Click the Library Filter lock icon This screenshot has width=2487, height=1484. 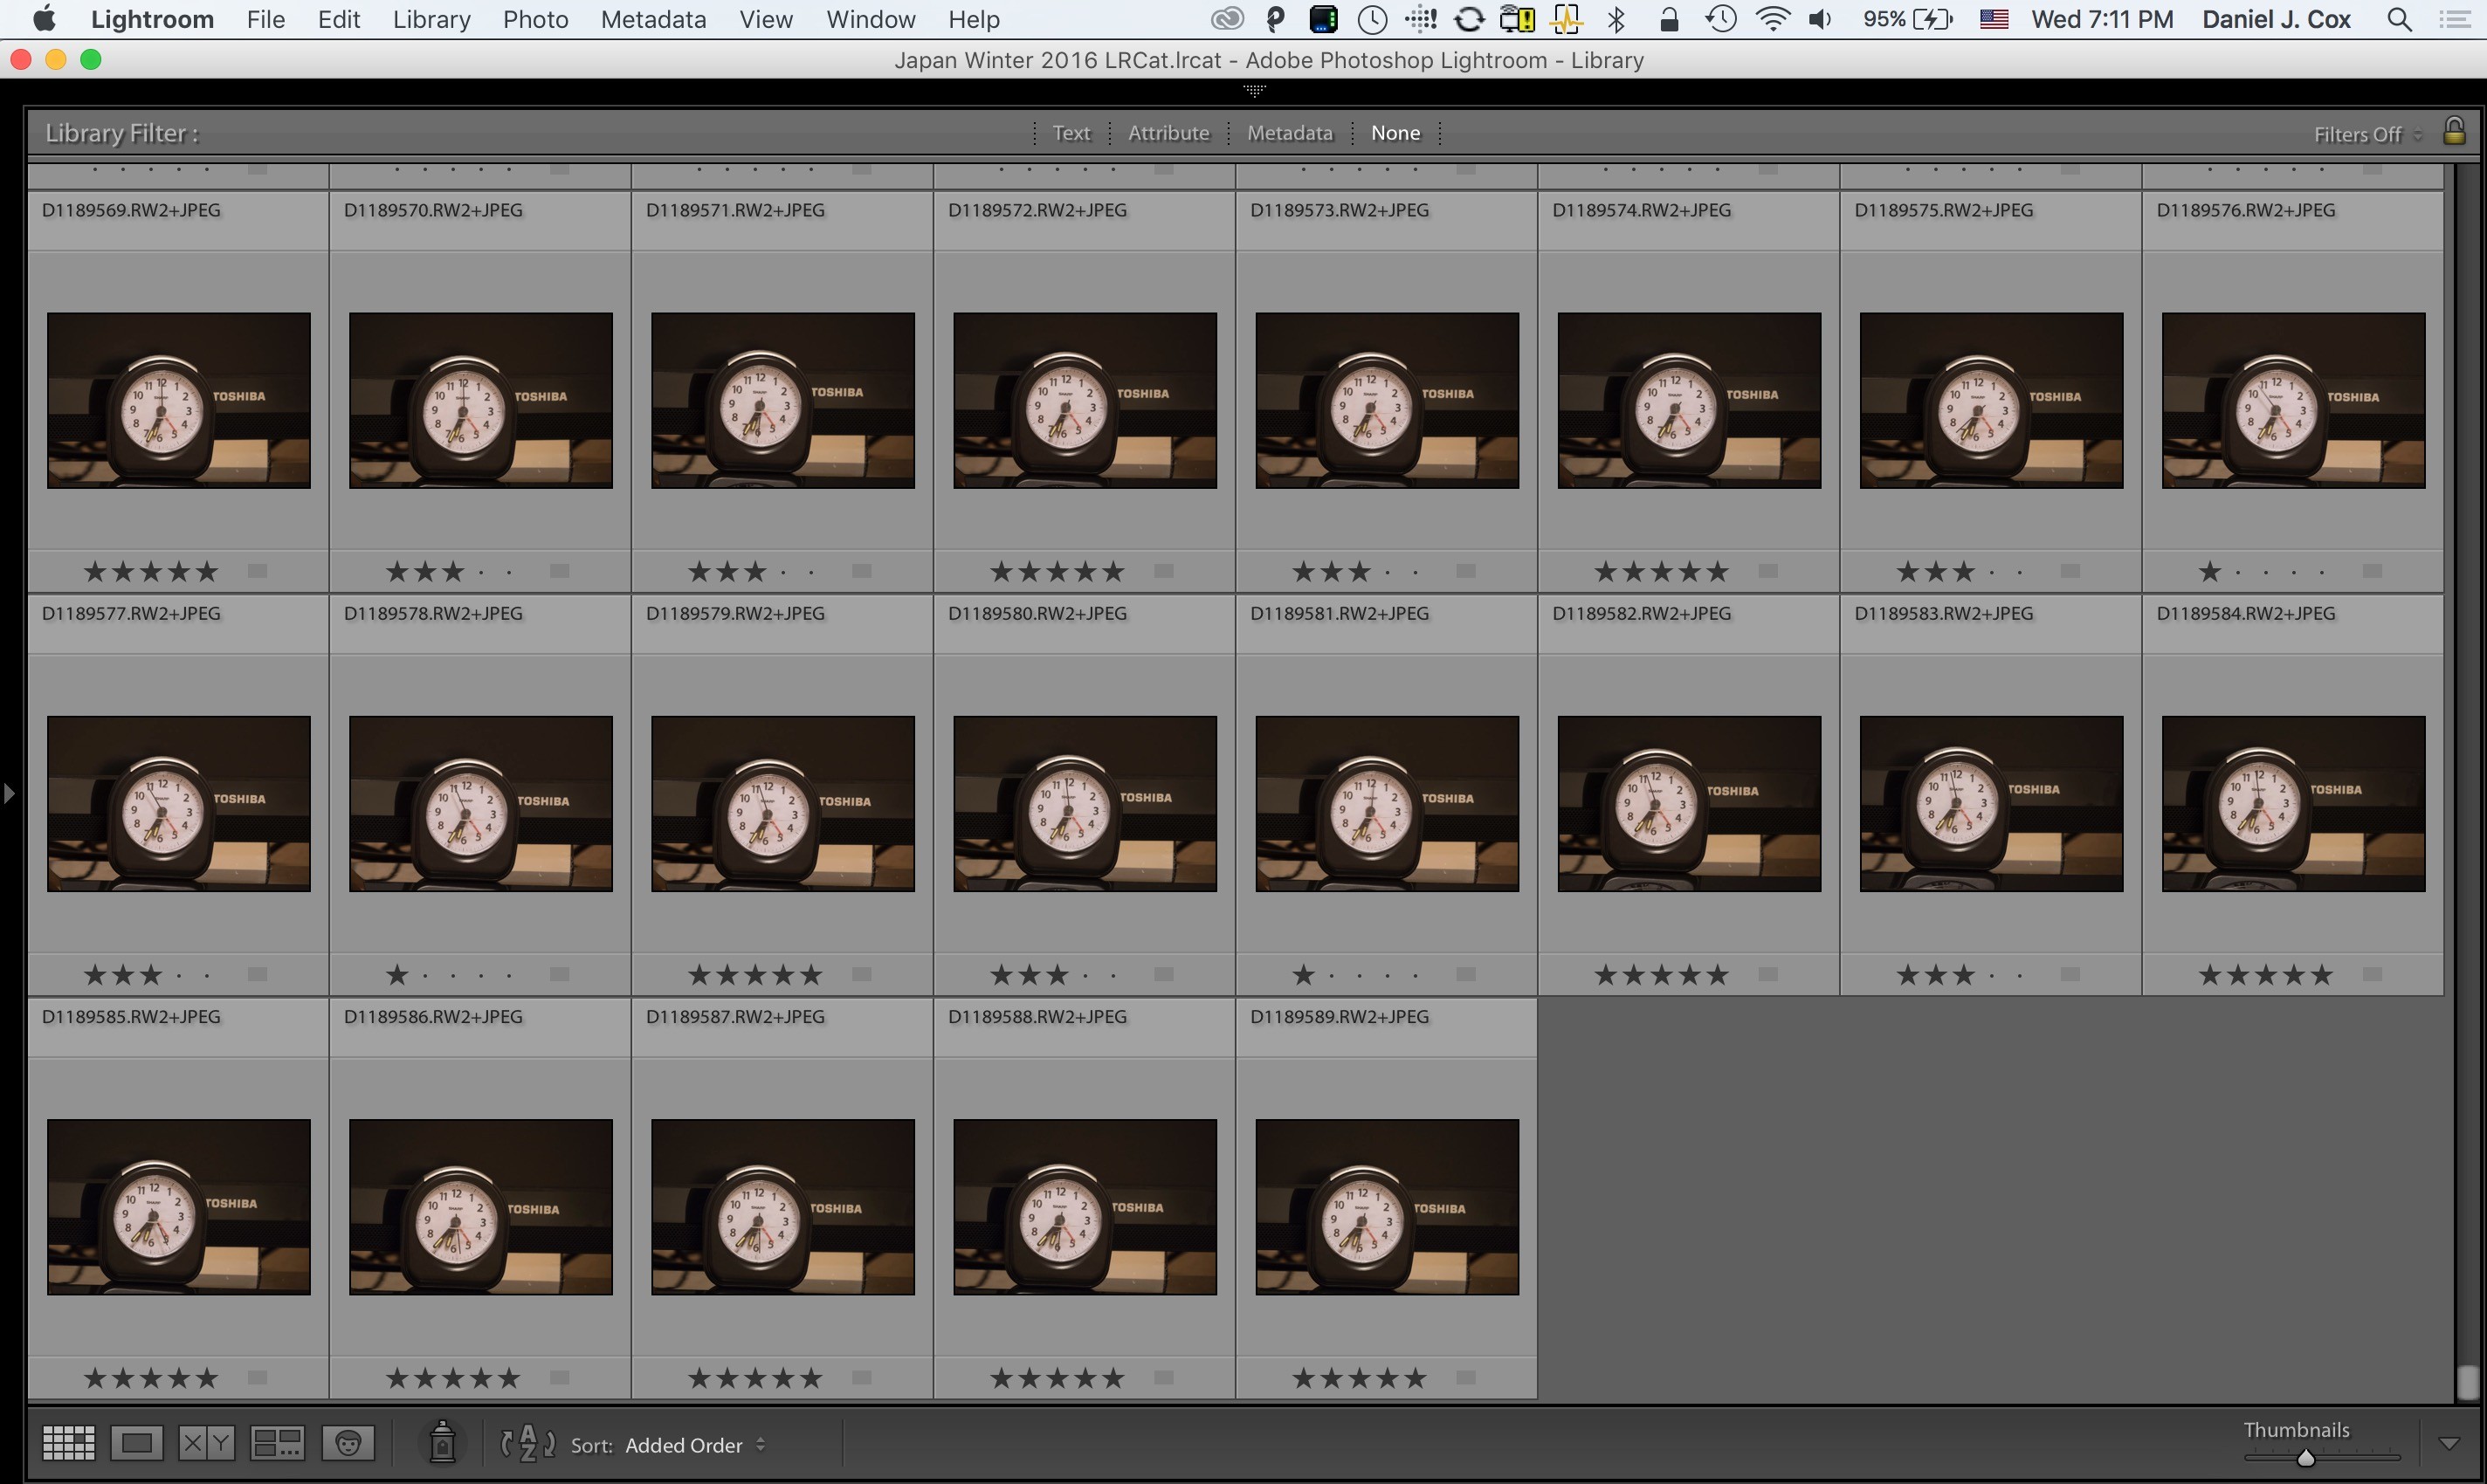pyautogui.click(x=2454, y=131)
